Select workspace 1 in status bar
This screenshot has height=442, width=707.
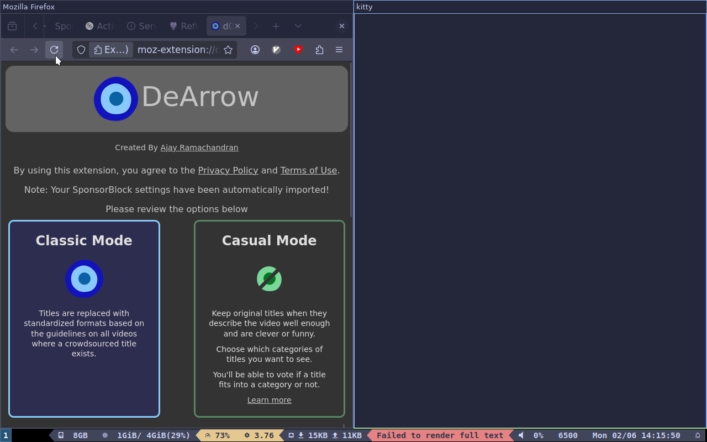[x=6, y=435]
